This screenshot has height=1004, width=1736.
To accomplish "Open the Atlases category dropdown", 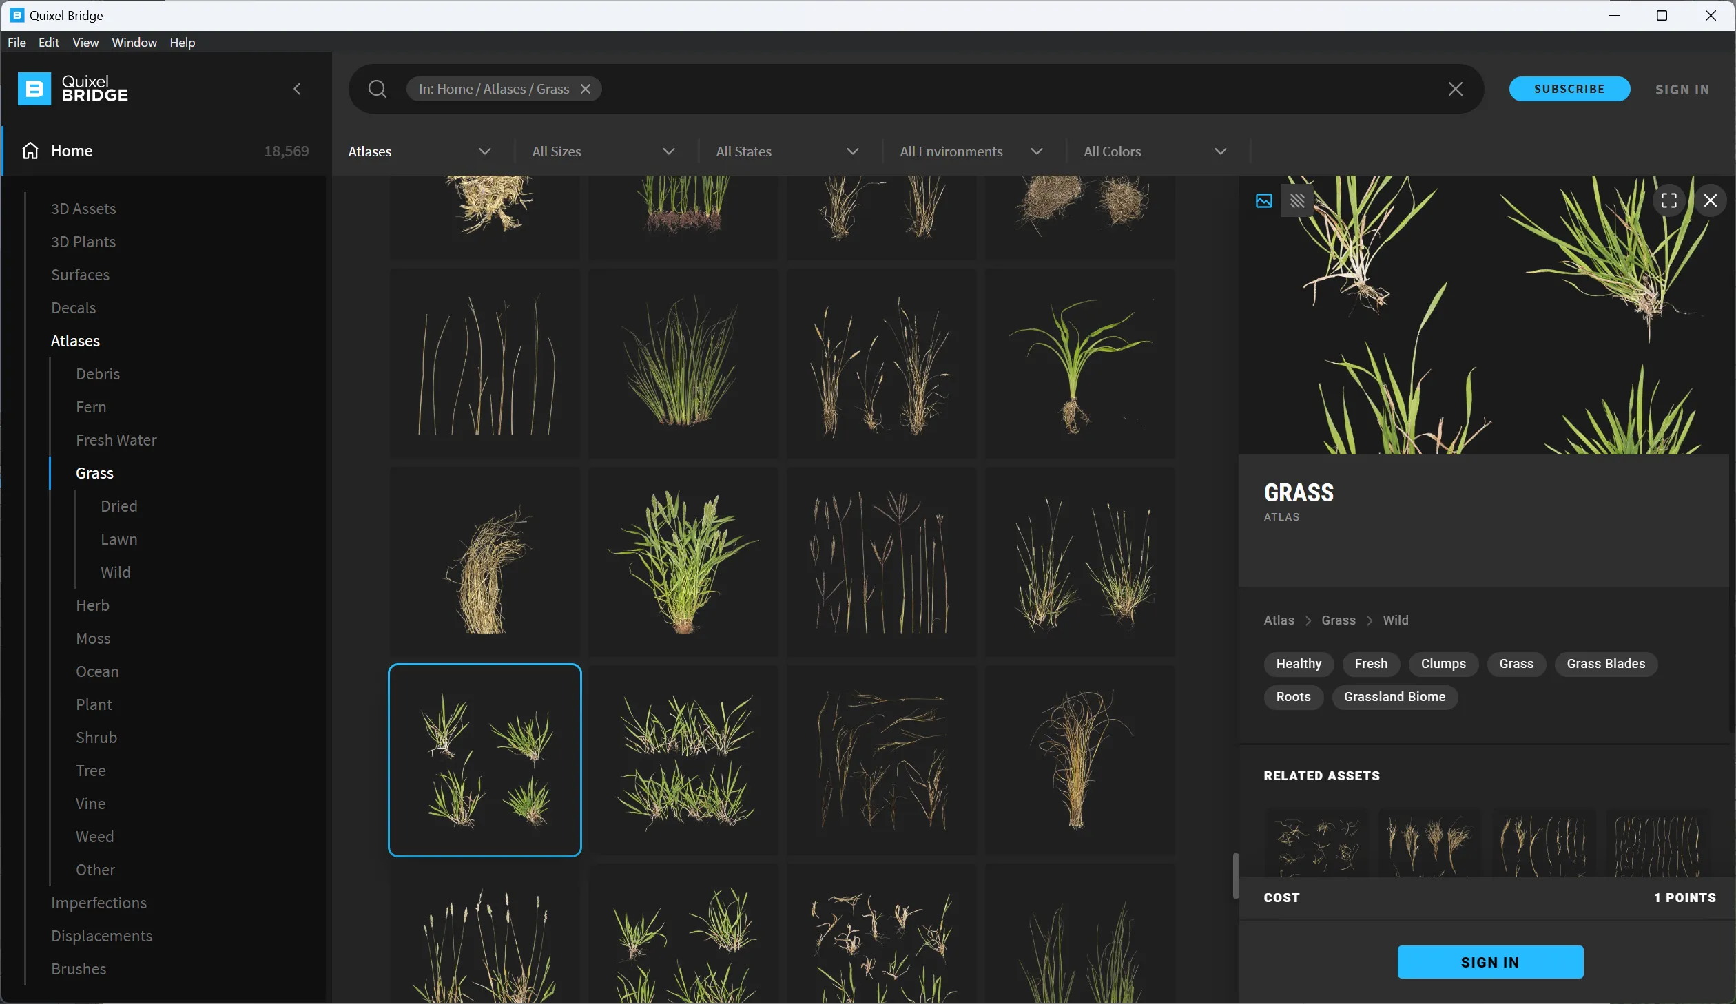I will (x=420, y=151).
